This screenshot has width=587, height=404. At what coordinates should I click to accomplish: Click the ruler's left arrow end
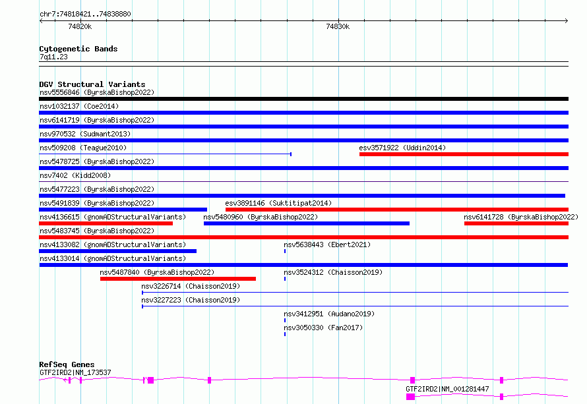coord(41,20)
